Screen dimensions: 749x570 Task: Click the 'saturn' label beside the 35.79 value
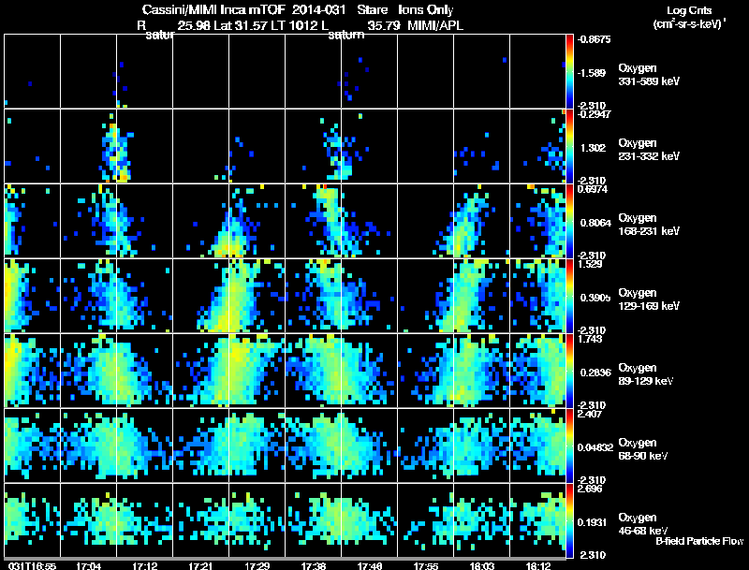[345, 35]
